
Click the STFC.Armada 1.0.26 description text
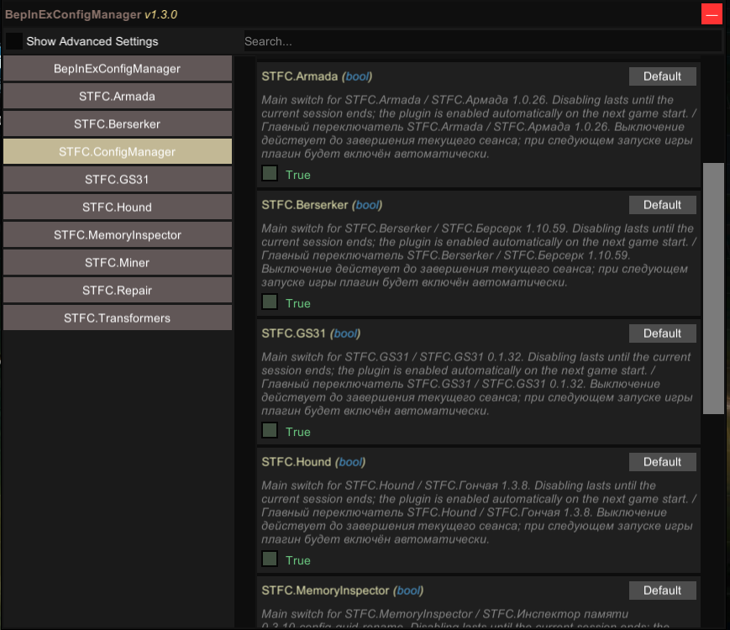click(479, 127)
